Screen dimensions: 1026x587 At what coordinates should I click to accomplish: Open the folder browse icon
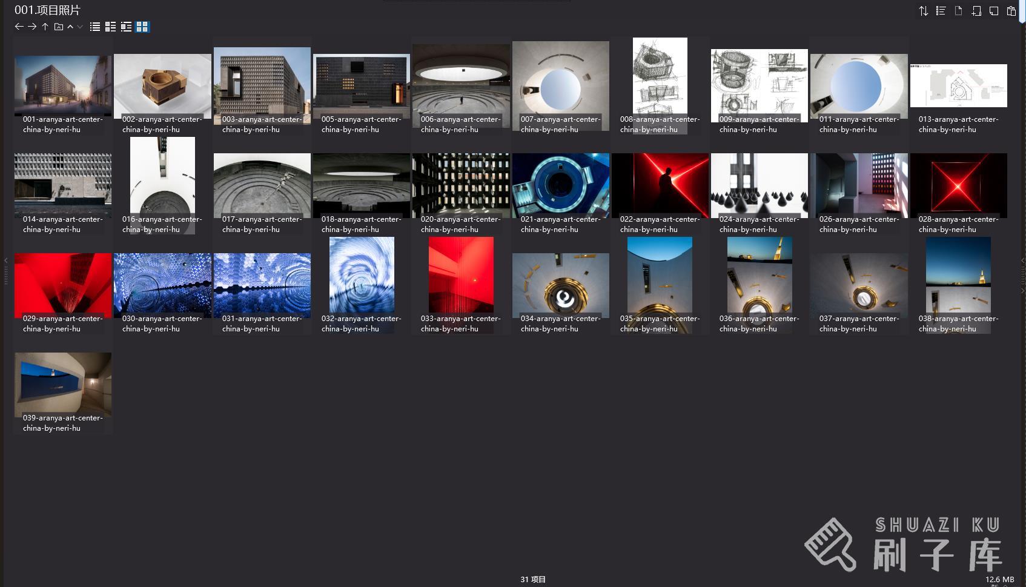(59, 27)
